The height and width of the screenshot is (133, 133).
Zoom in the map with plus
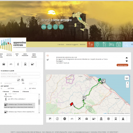coord(127,83)
